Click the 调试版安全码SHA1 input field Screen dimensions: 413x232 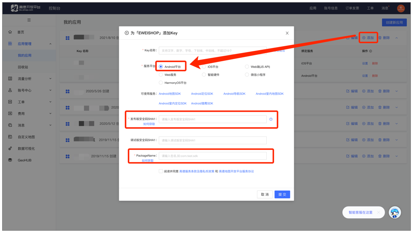click(213, 140)
